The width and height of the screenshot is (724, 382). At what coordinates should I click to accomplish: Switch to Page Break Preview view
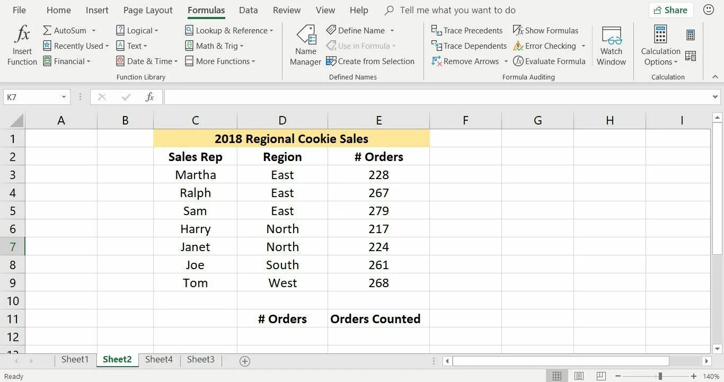tap(601, 376)
